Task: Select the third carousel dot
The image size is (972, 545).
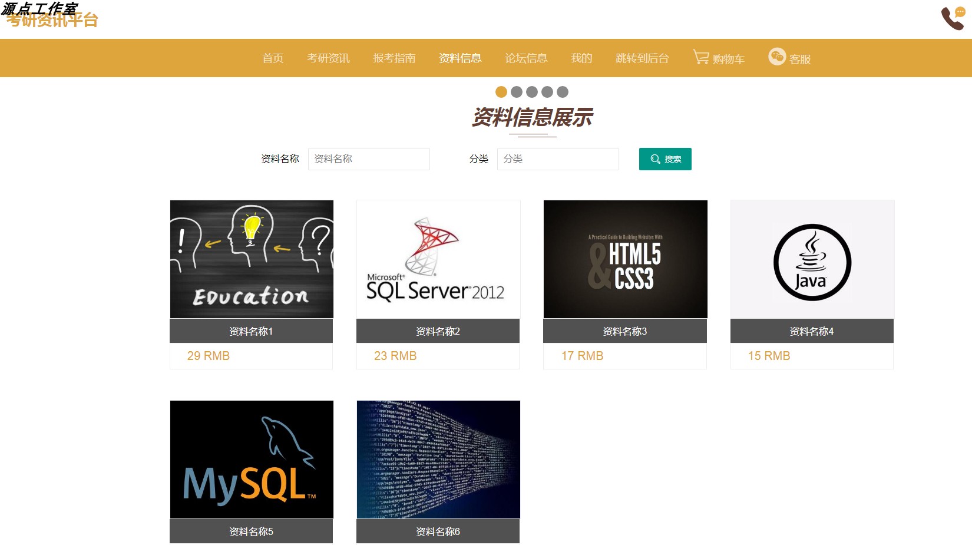Action: [532, 92]
